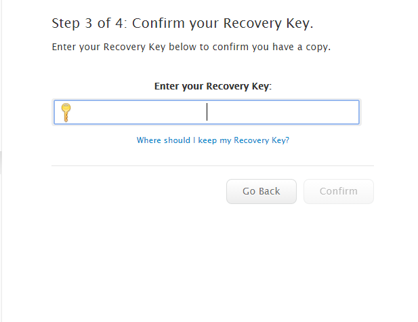This screenshot has height=322, width=418.
Task: Click the 'confirm you have a copy' instruction text
Action: coord(272,47)
